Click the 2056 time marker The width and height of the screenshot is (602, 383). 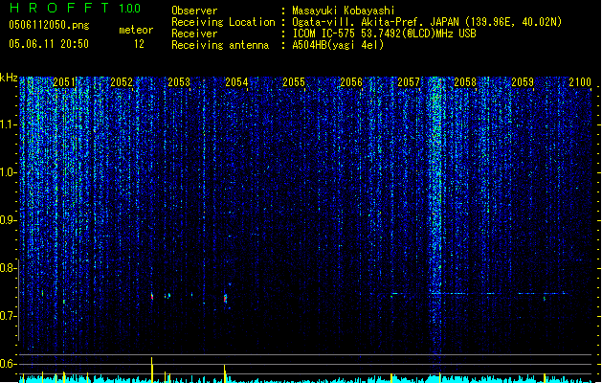(x=351, y=82)
